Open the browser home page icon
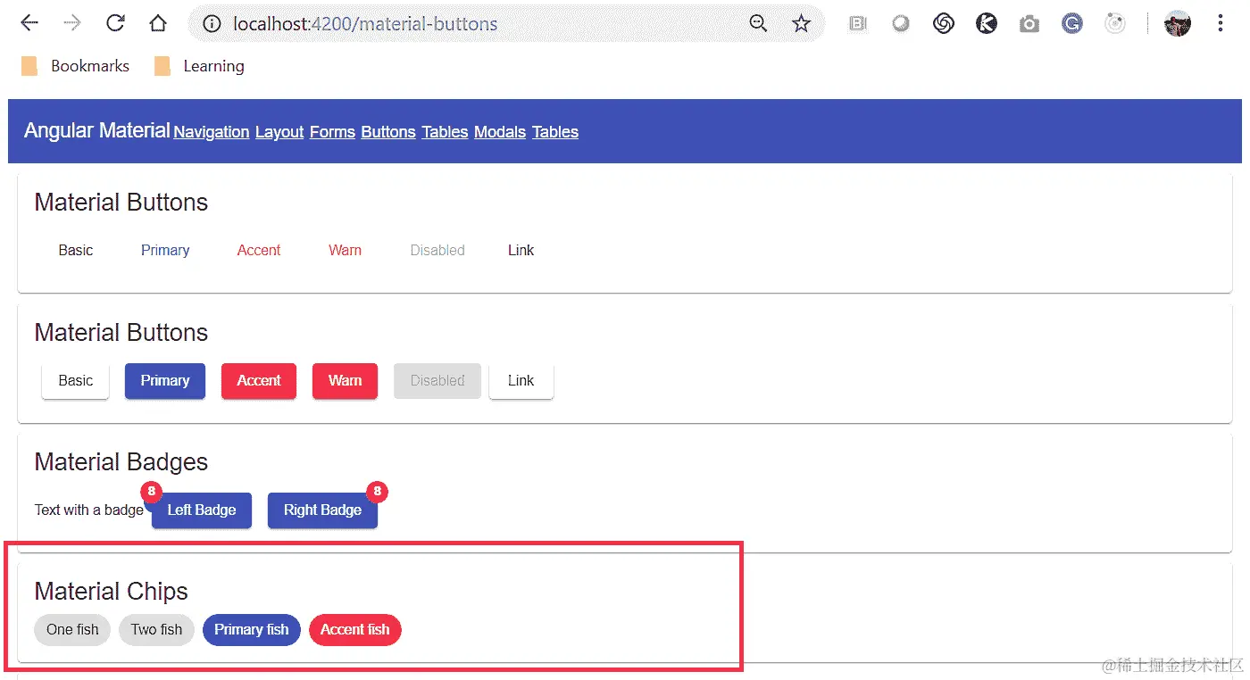Viewport: 1250px width, 680px height. point(158,24)
